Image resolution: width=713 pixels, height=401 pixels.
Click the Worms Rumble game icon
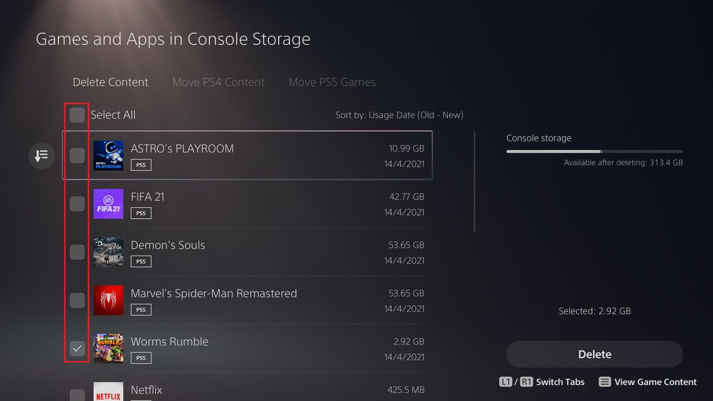108,349
